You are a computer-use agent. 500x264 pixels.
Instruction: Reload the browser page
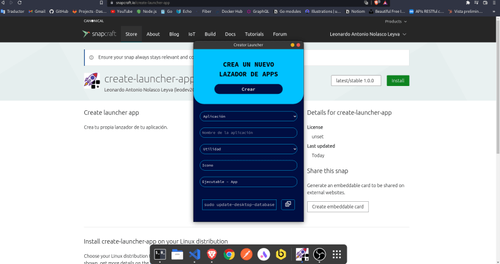coord(20,2)
